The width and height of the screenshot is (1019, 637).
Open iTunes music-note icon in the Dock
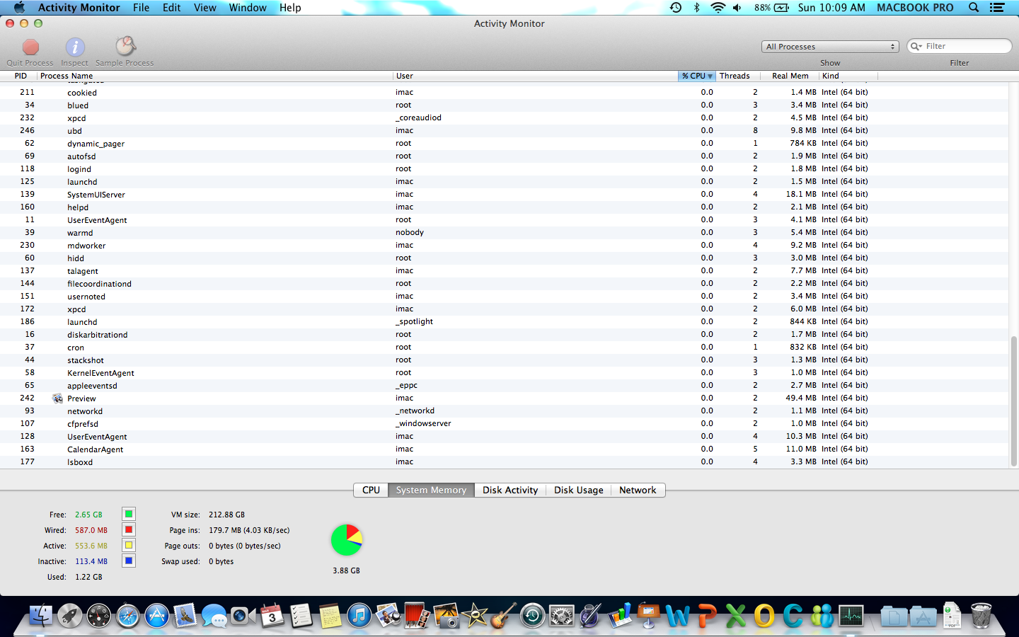[359, 616]
